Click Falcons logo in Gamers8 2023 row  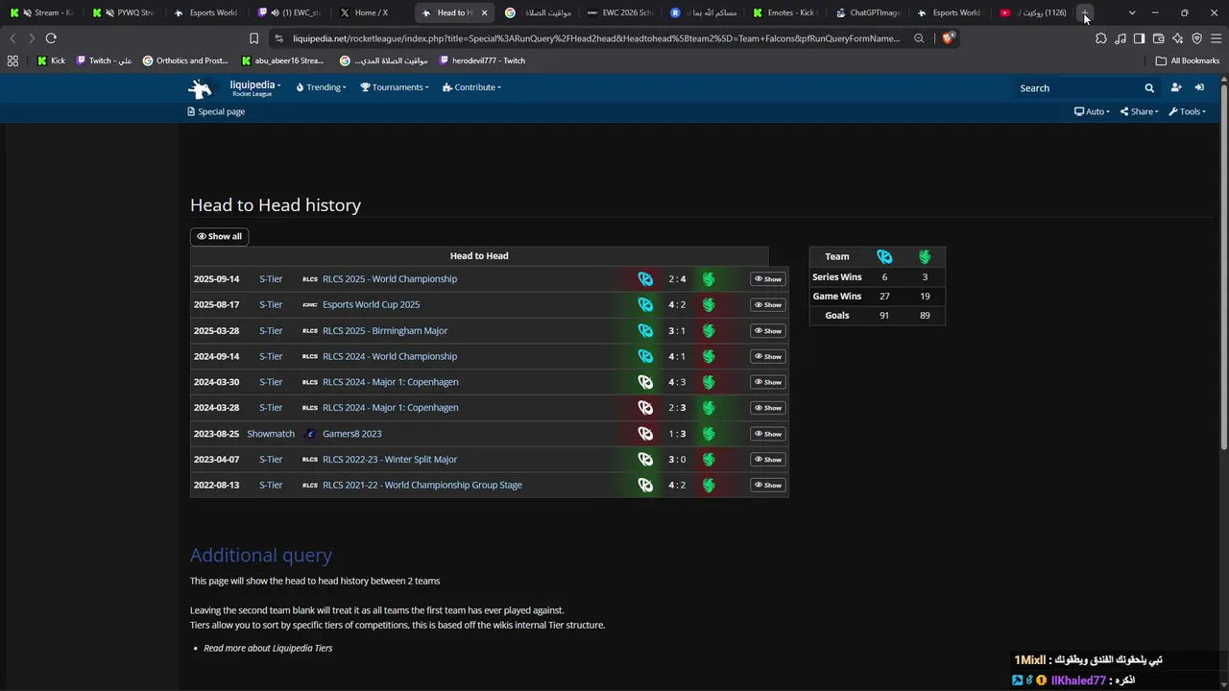pyautogui.click(x=709, y=434)
